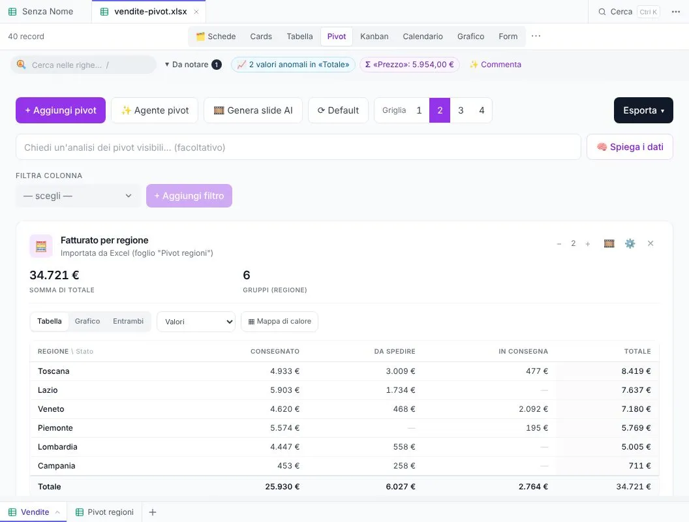The height and width of the screenshot is (522, 689).
Task: Expand the Da notare section
Action: coord(193,65)
